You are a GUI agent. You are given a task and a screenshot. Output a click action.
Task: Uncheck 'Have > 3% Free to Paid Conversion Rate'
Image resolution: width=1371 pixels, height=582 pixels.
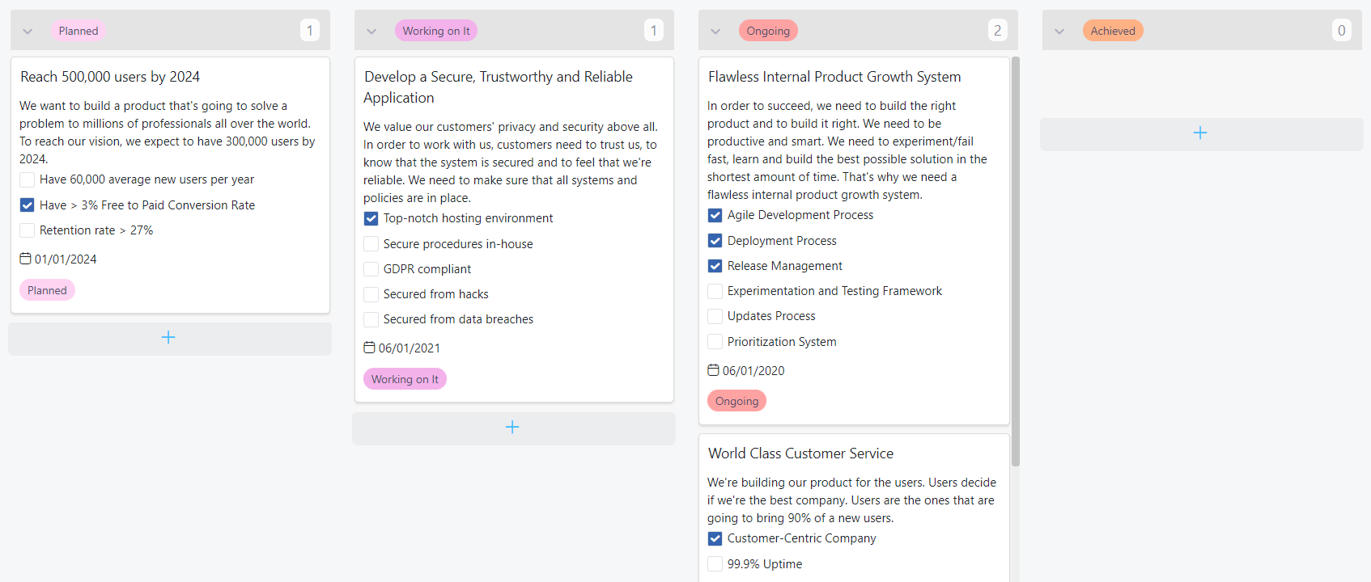point(27,205)
